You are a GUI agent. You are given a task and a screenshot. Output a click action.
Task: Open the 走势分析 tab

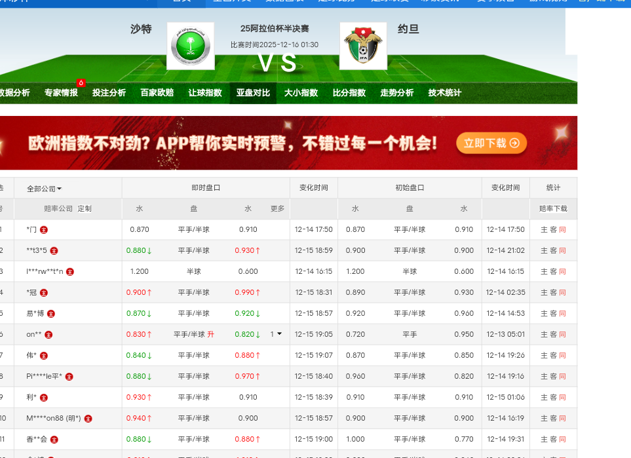point(397,93)
